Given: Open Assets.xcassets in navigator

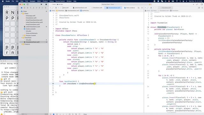Looking at the screenshot, I should [31, 29].
